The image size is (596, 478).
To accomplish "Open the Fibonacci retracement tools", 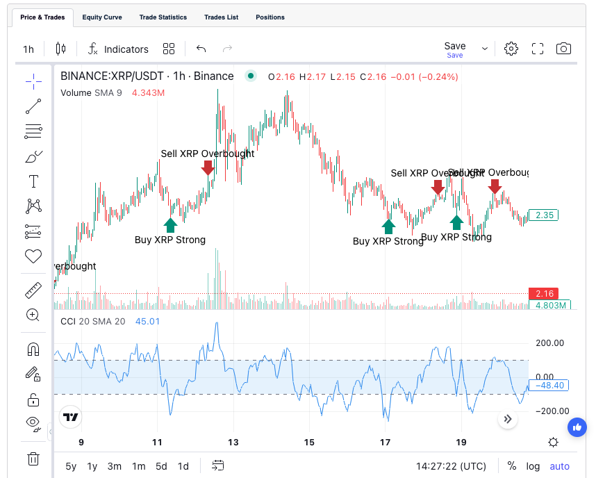I will point(33,131).
